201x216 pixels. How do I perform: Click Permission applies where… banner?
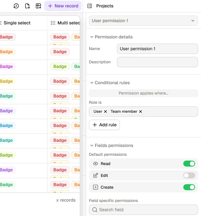point(143,93)
